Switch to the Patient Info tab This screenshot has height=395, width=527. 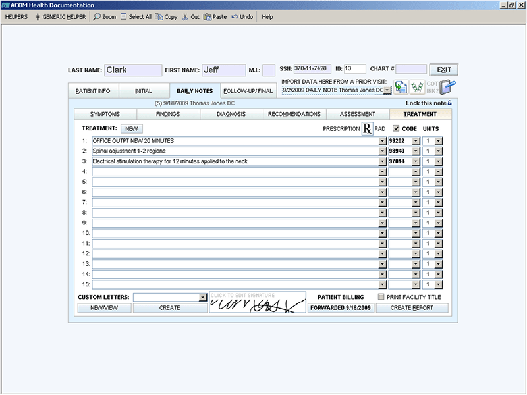(93, 91)
